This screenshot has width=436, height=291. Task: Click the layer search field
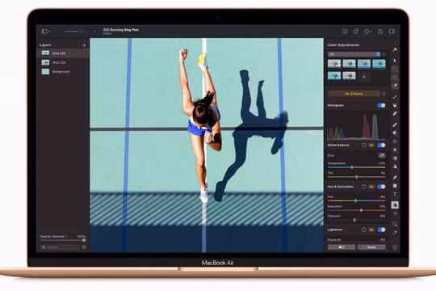61,247
